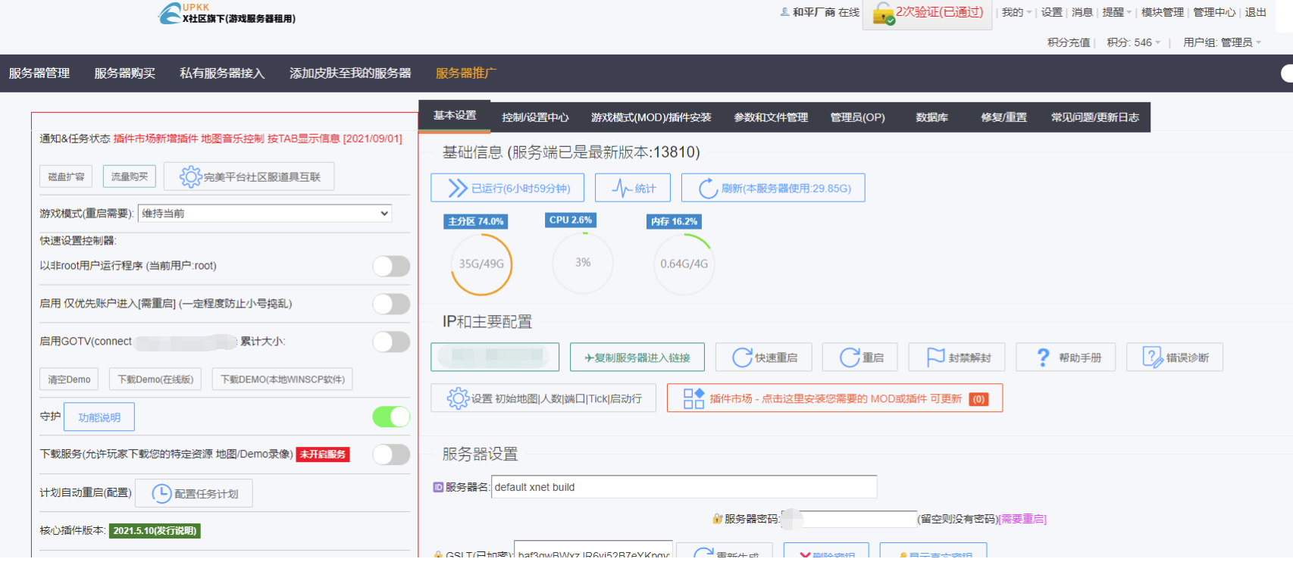Click the question mark 帮助手册 icon
Image resolution: width=1293 pixels, height=562 pixels.
1044,357
